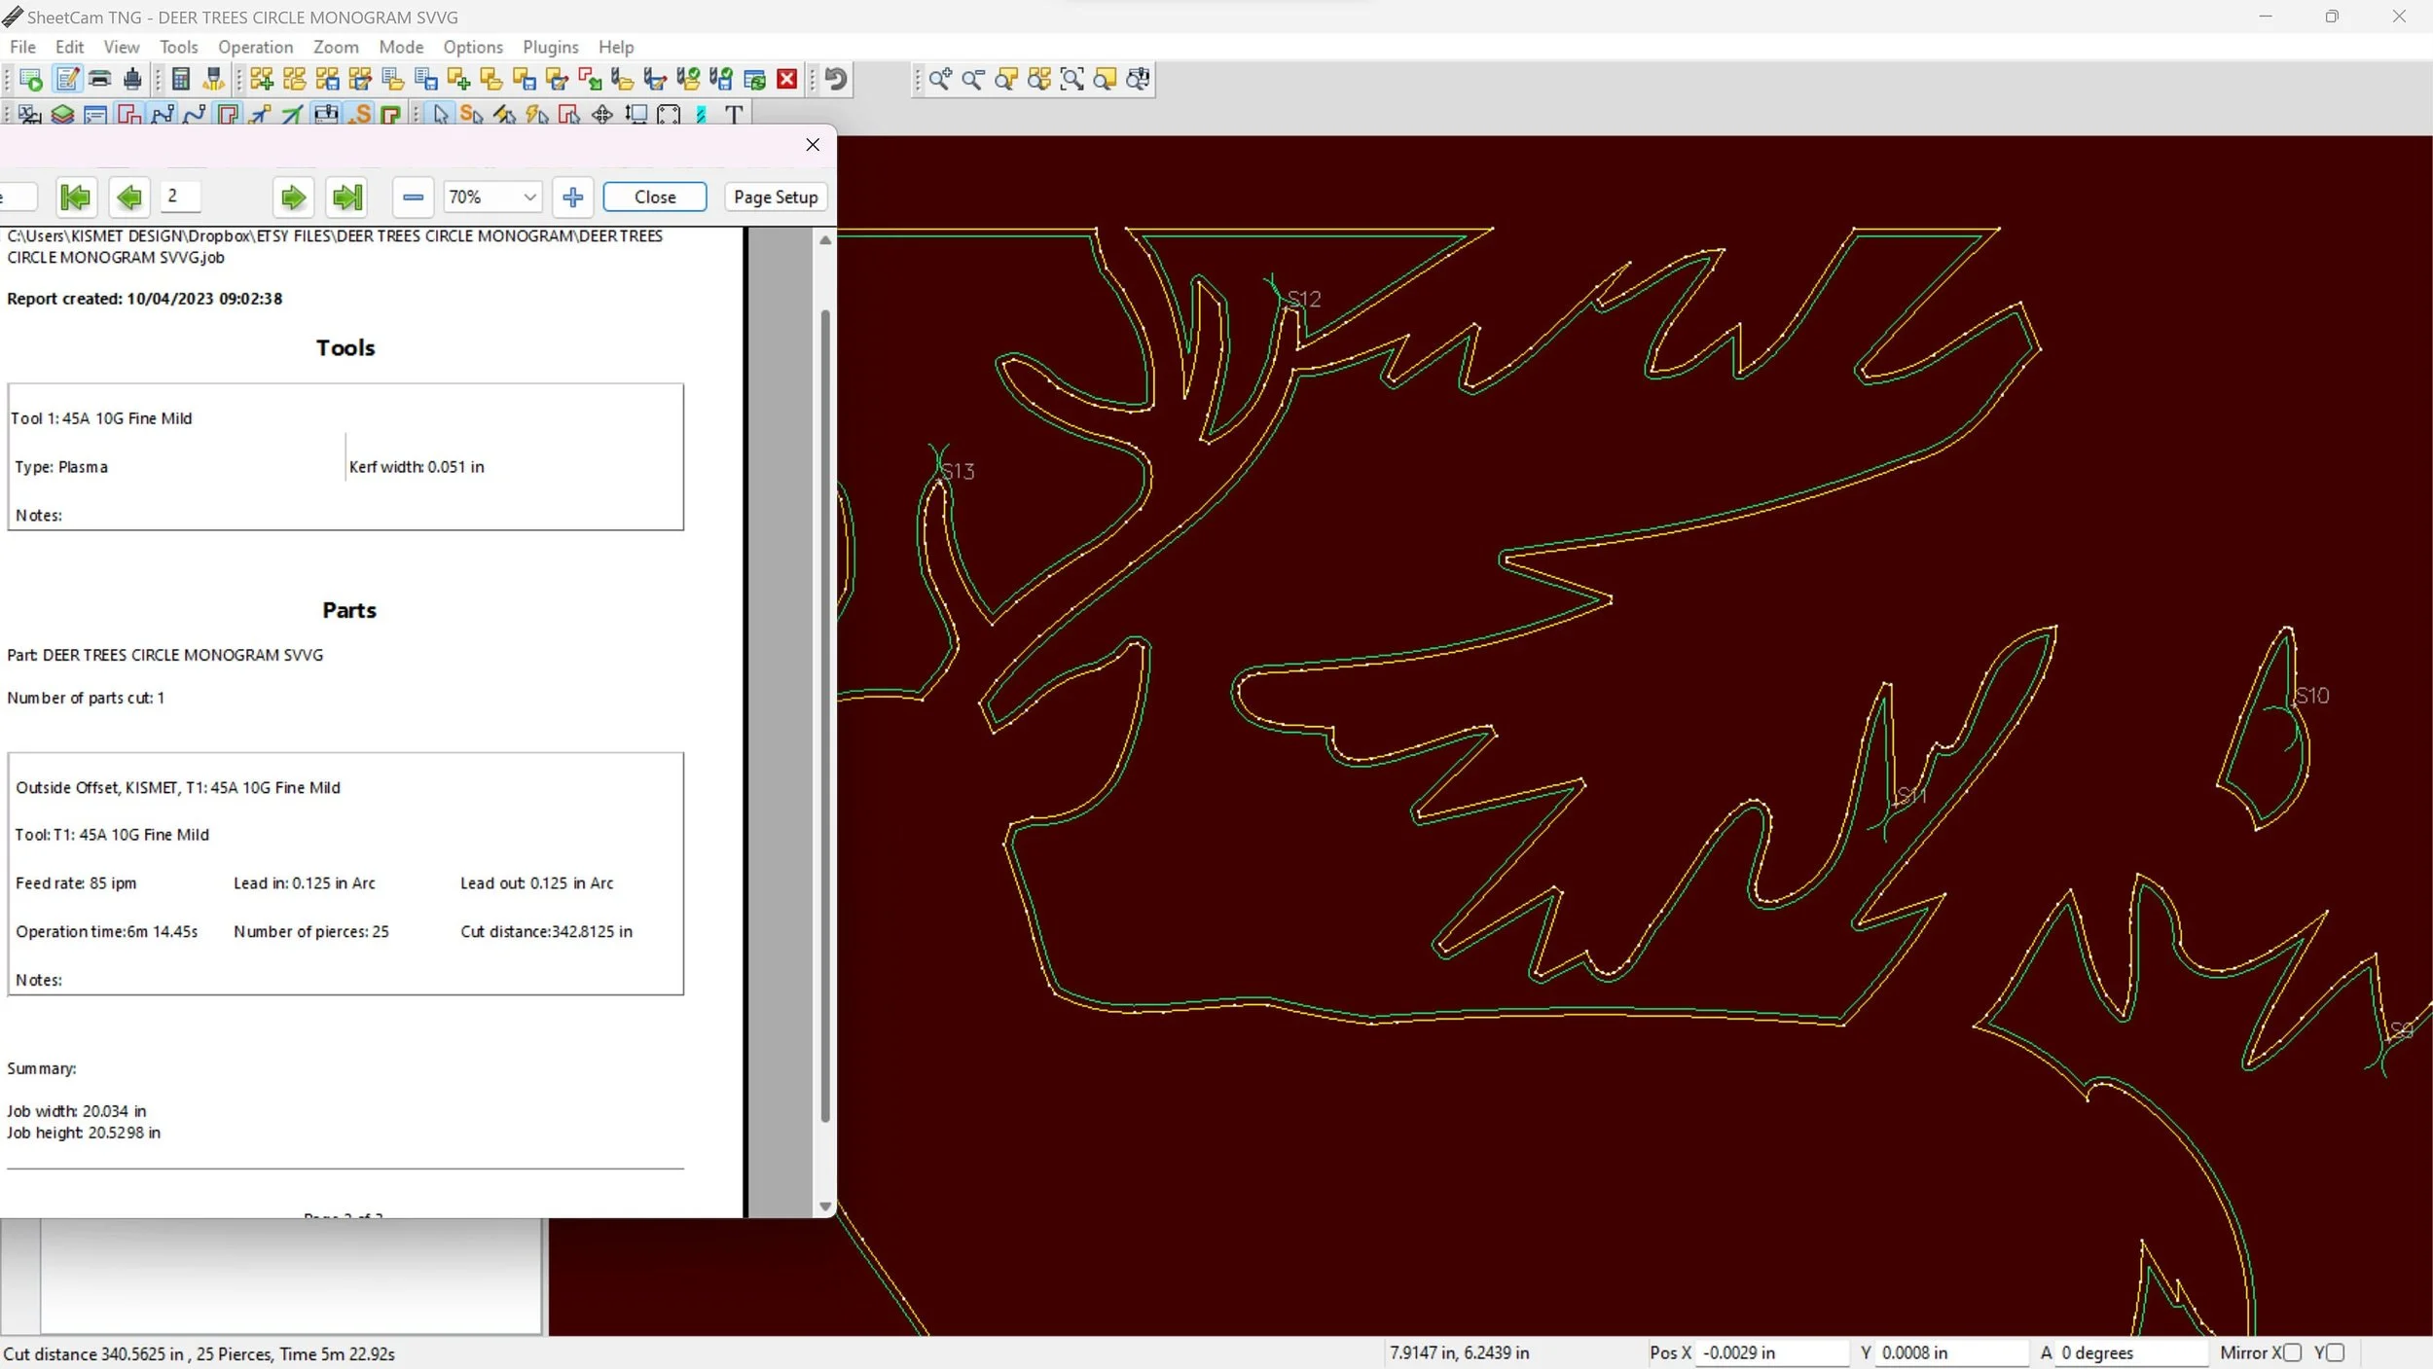This screenshot has height=1369, width=2433.
Task: Click the preview zoom in plus button
Action: (x=573, y=197)
